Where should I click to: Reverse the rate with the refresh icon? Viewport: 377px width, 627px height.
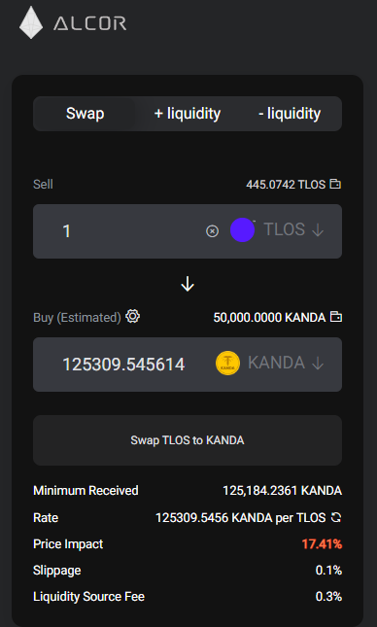click(336, 518)
